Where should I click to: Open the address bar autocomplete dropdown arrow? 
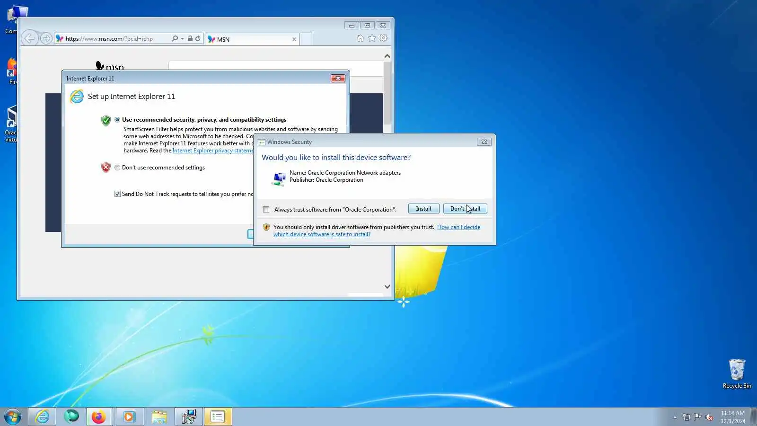(x=182, y=39)
